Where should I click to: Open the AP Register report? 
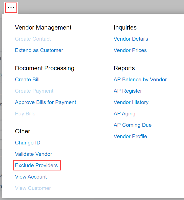(128, 91)
